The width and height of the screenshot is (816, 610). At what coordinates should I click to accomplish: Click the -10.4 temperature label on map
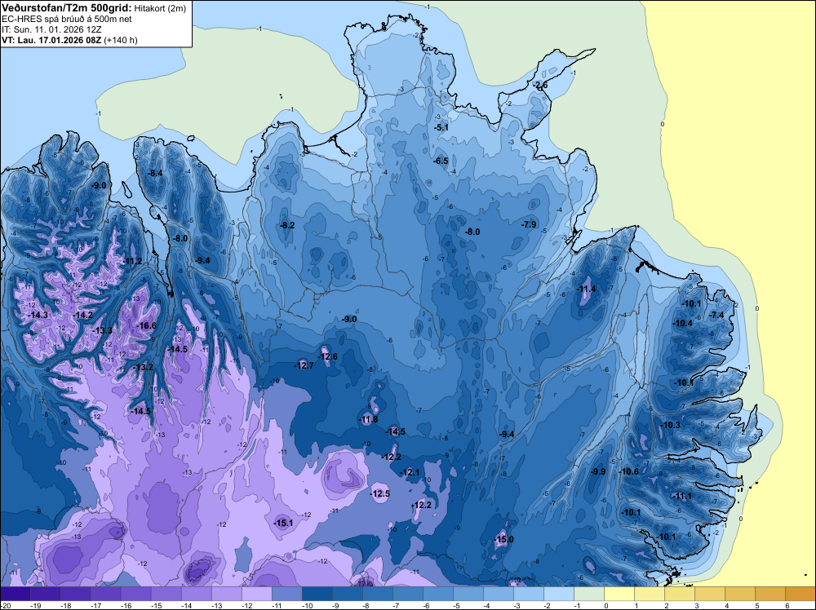point(683,324)
